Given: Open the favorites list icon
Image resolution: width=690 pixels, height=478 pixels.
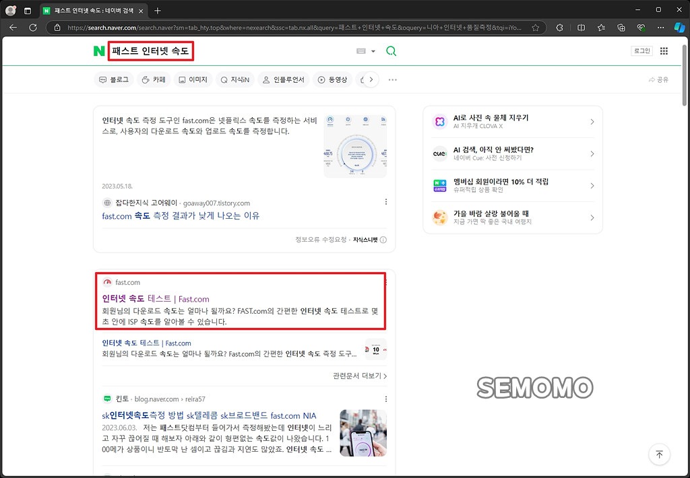Looking at the screenshot, I should pyautogui.click(x=601, y=27).
